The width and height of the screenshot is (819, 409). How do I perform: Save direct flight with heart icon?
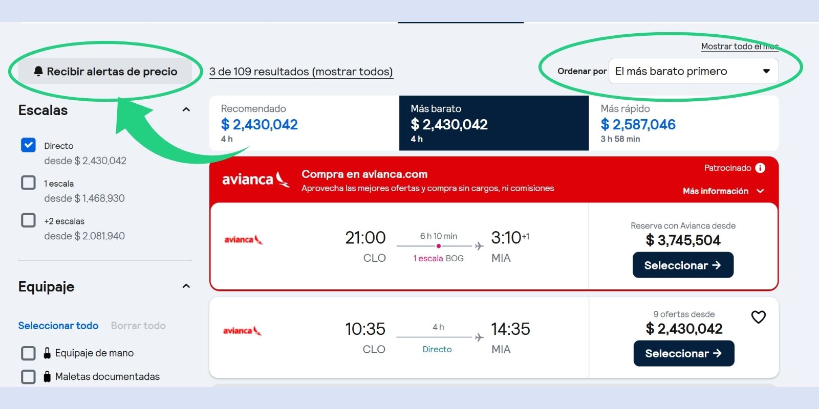pyautogui.click(x=758, y=317)
